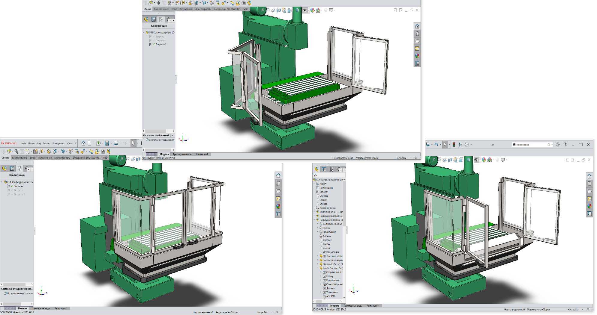This screenshot has width=597, height=315.
Task: Click Настройка in bottom-right window status bar
Action: (x=573, y=310)
